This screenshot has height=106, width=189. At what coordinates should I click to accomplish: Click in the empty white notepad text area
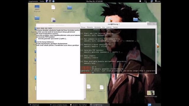click(60, 72)
